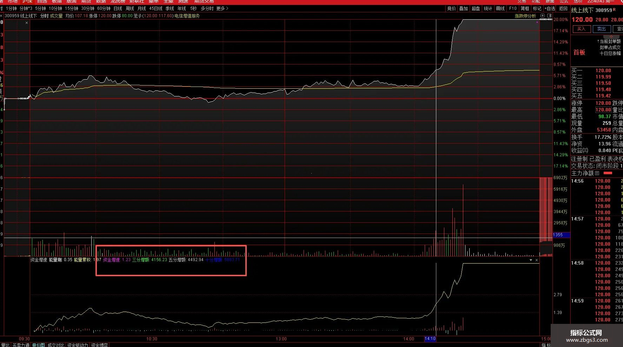Click the 14:10 time axis marker

(x=430, y=339)
